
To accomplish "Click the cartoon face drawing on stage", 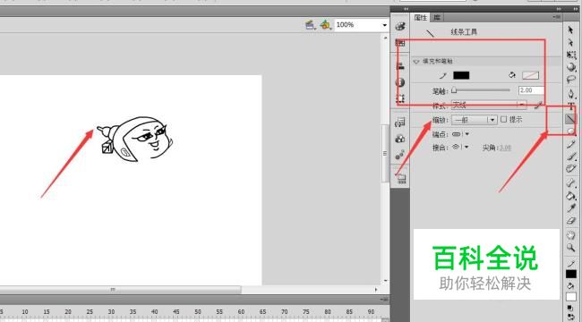I will [x=134, y=140].
